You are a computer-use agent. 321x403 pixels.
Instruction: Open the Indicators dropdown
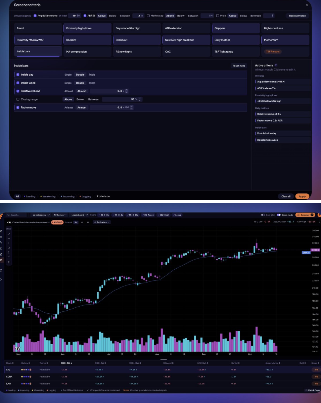click(102, 222)
